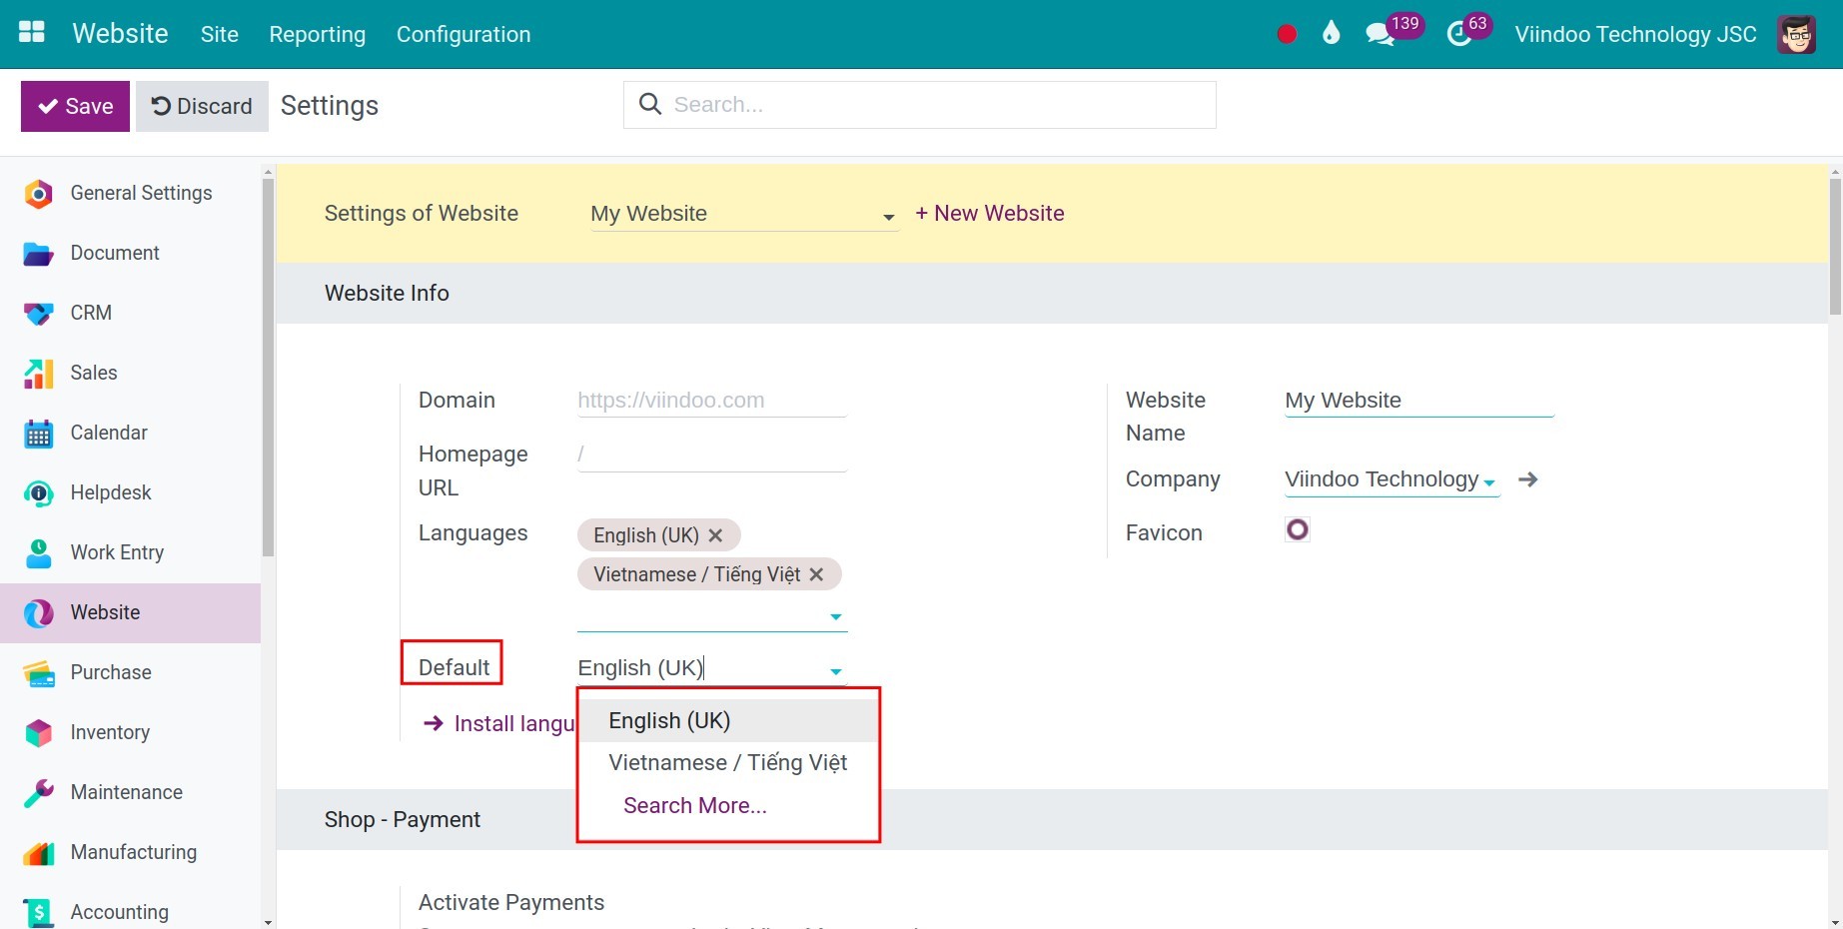Open Accounting settings icon
The width and height of the screenshot is (1843, 929).
[x=38, y=912]
